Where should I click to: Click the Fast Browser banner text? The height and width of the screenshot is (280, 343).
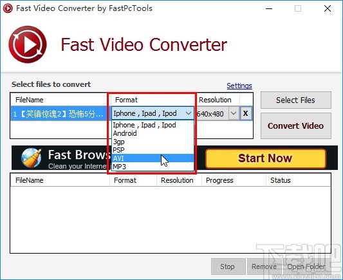(x=79, y=155)
